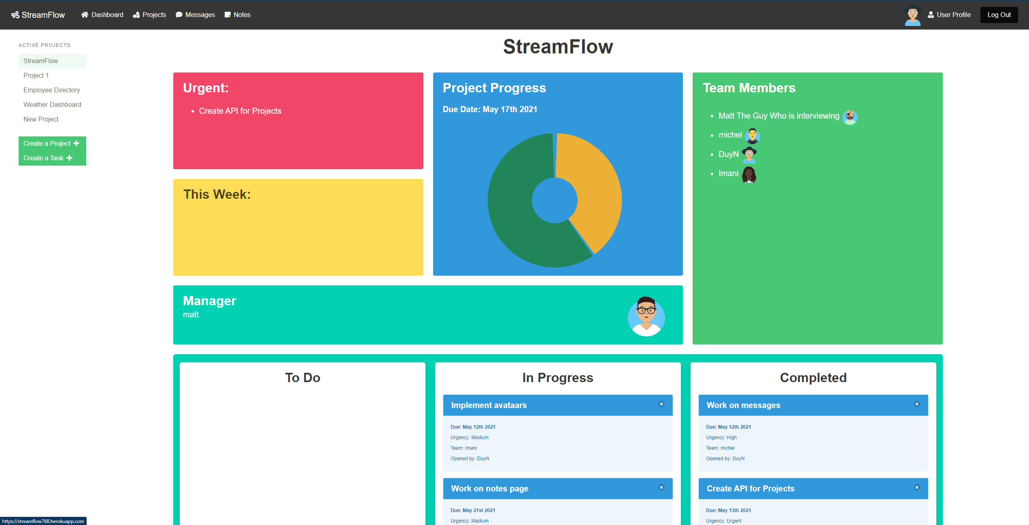Close the Create API for Projects card
1029x525 pixels.
[917, 487]
